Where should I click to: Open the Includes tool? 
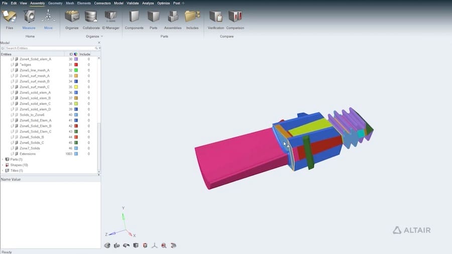[192, 20]
